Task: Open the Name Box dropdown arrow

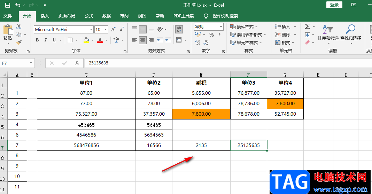Action: click(31, 63)
